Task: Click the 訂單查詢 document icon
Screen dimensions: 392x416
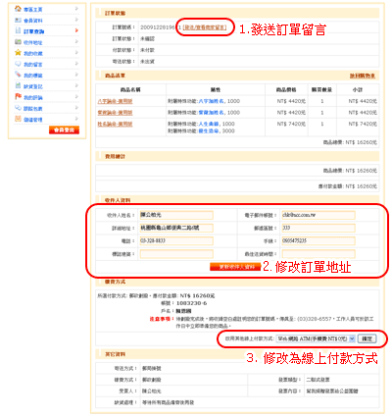Action: tap(18, 30)
